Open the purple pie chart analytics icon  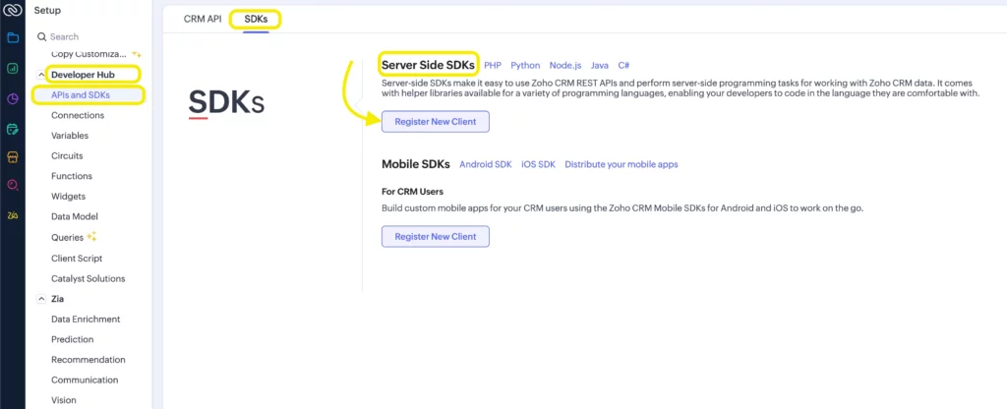[12, 99]
